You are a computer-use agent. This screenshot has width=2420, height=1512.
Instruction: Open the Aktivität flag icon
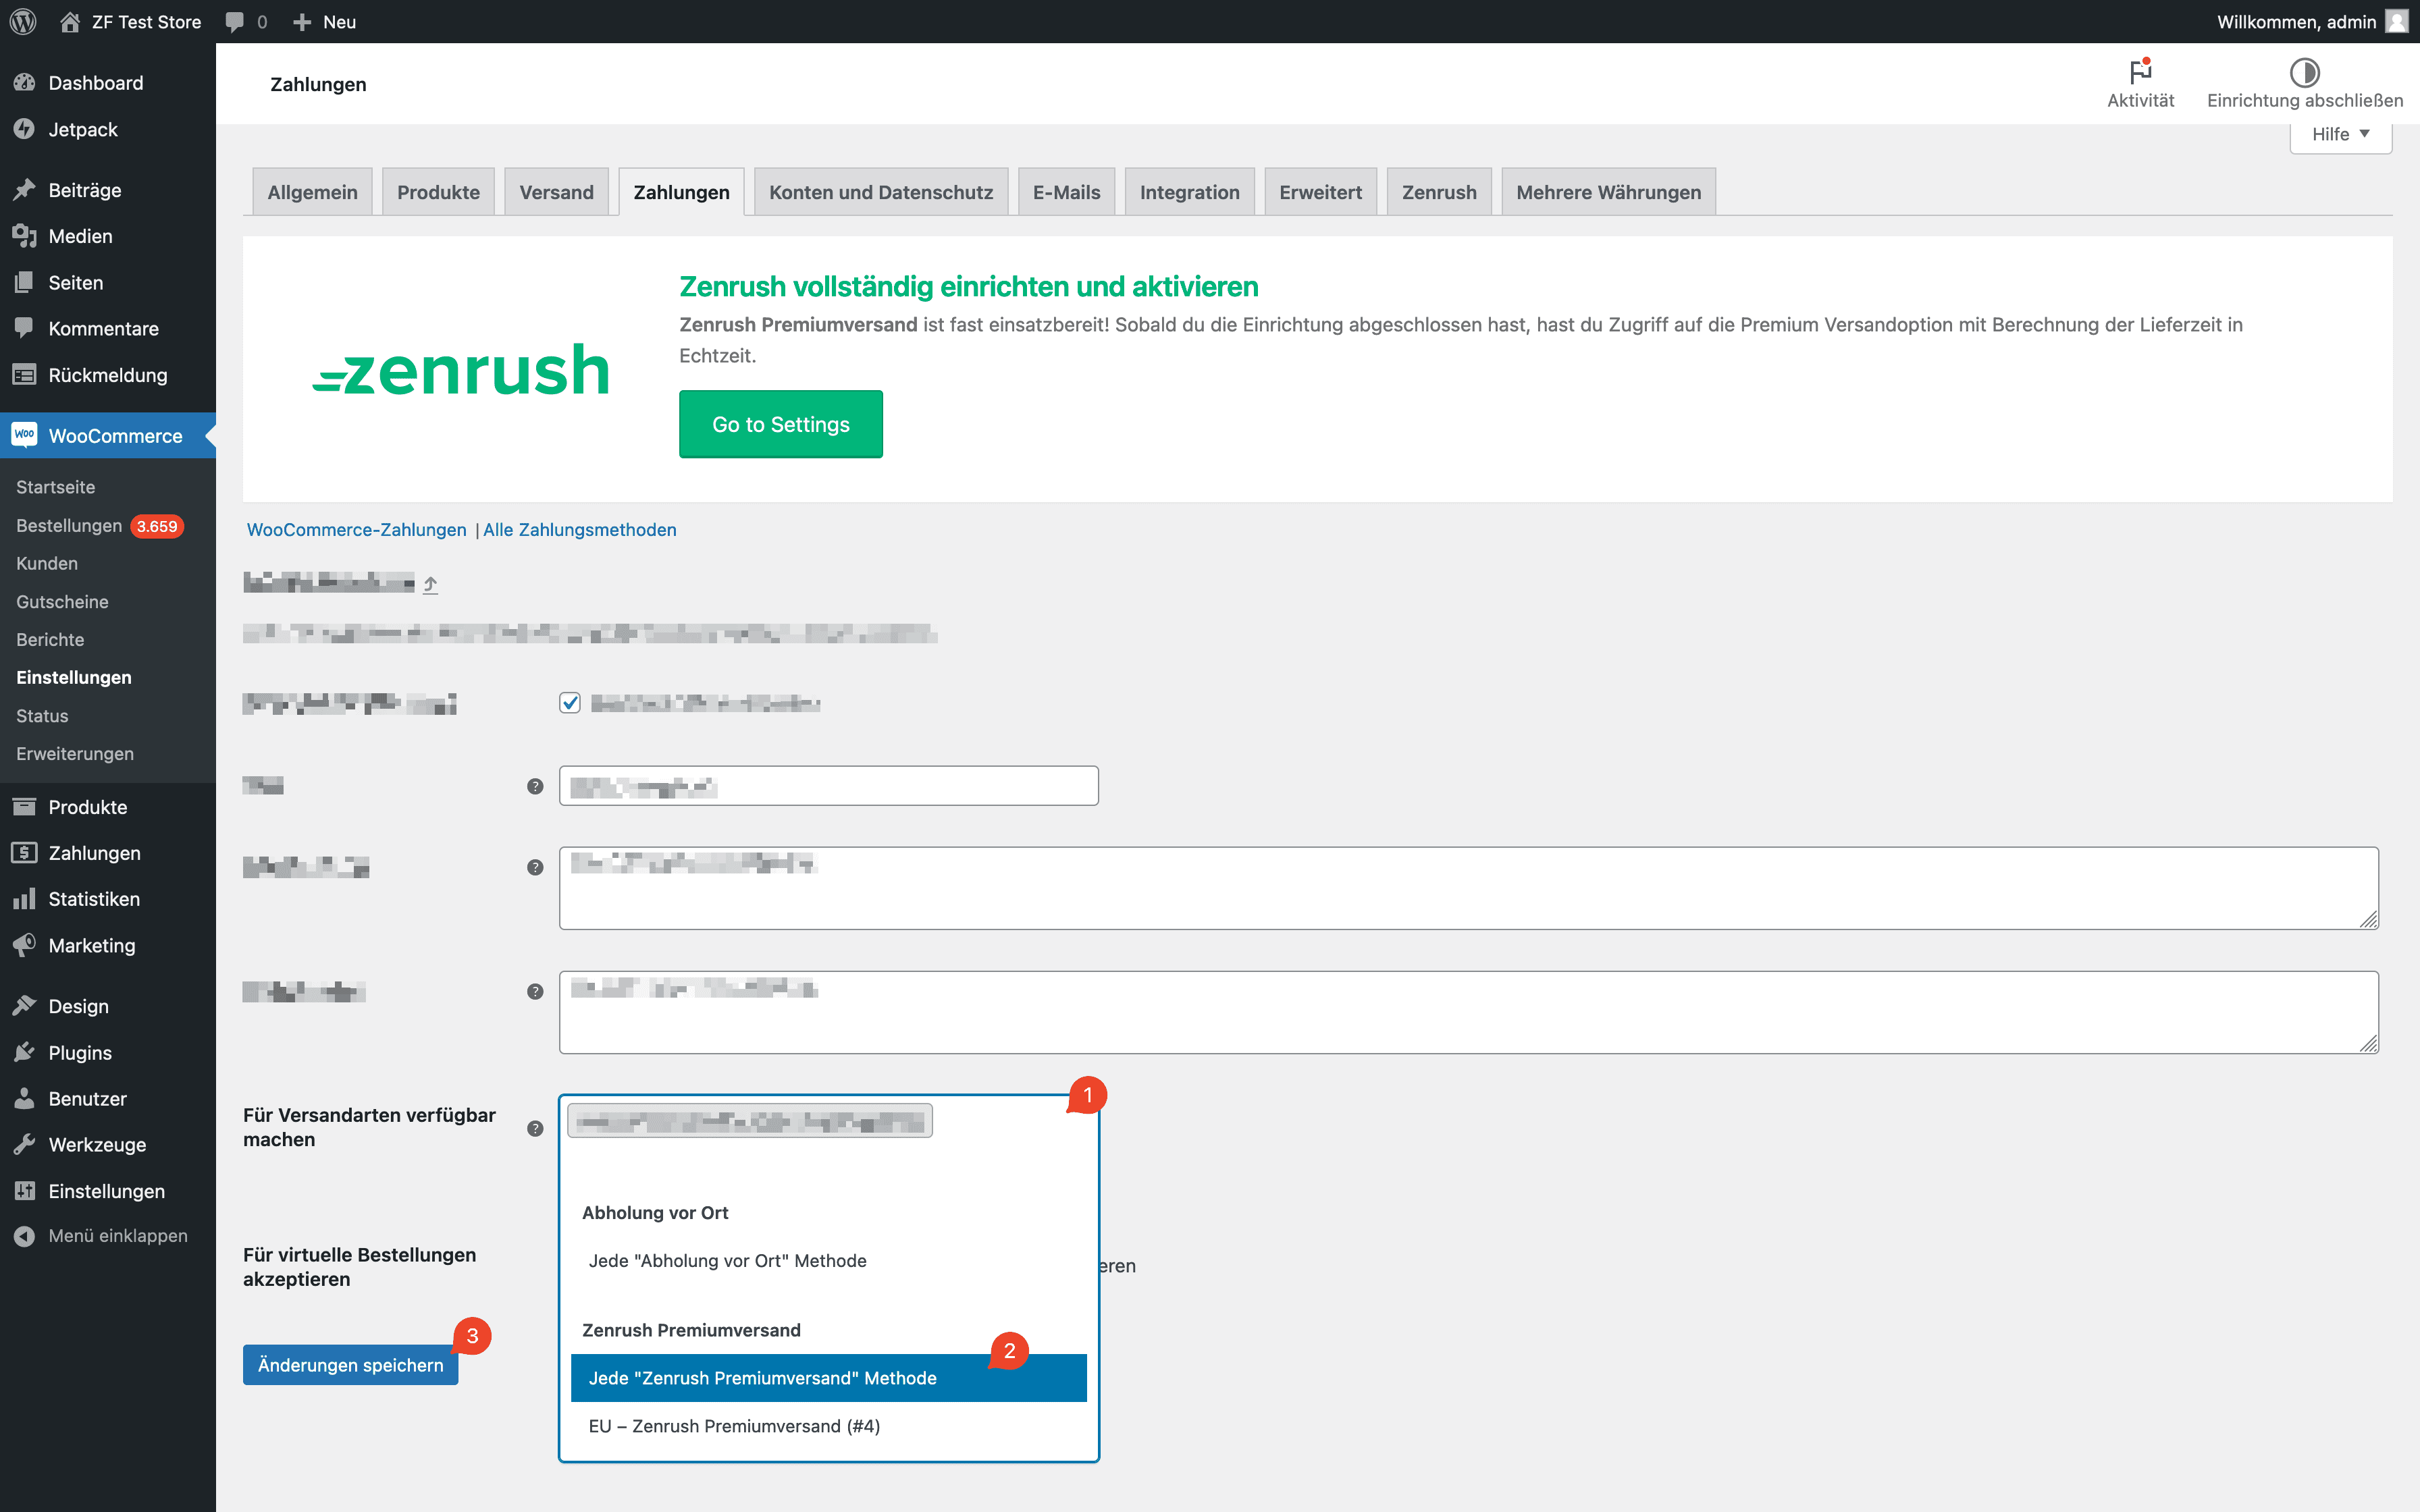(x=2140, y=71)
